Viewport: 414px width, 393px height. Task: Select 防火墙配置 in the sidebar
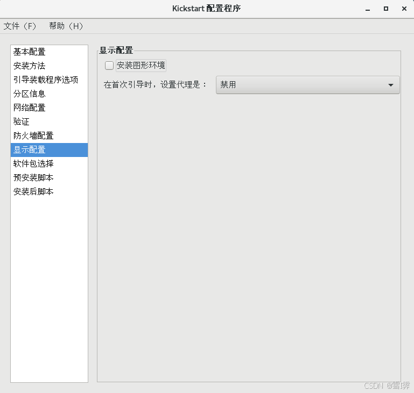[x=49, y=135]
